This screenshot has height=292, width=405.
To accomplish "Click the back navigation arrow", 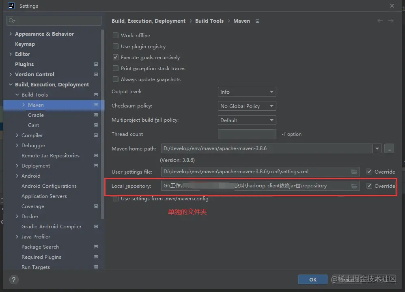I will pos(380,21).
